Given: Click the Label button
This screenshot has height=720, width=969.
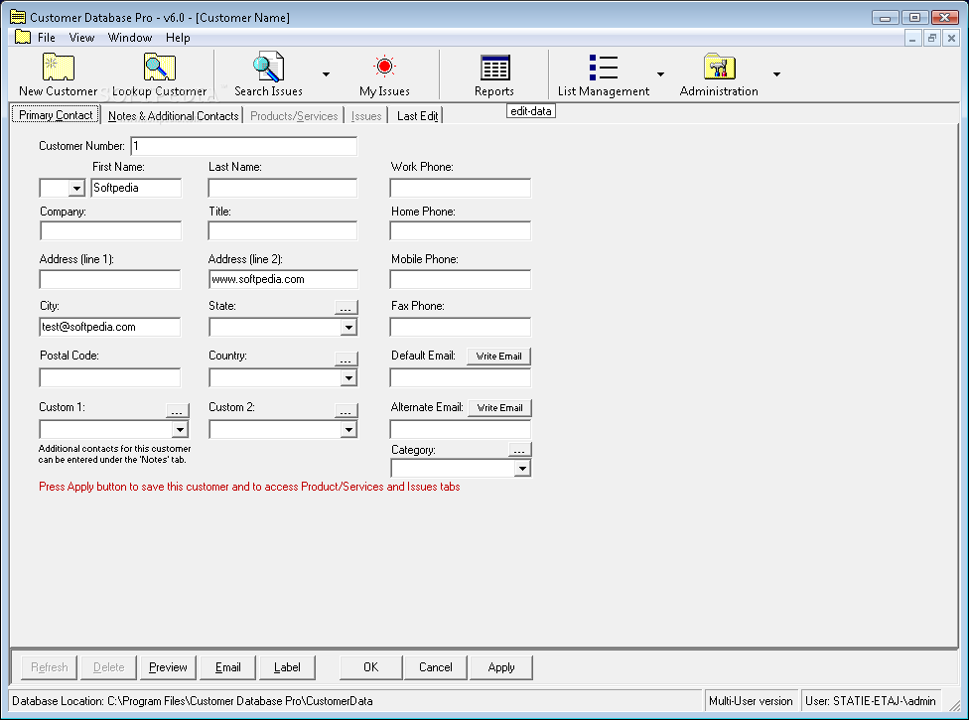Looking at the screenshot, I should point(287,667).
